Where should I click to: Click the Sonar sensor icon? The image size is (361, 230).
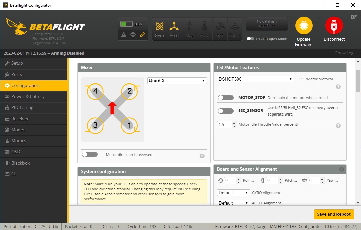235,29
